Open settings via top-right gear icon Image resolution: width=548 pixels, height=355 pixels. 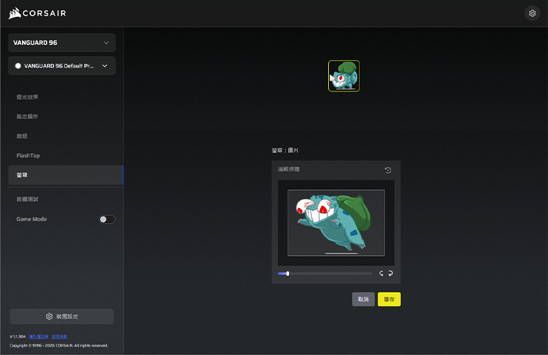click(532, 13)
